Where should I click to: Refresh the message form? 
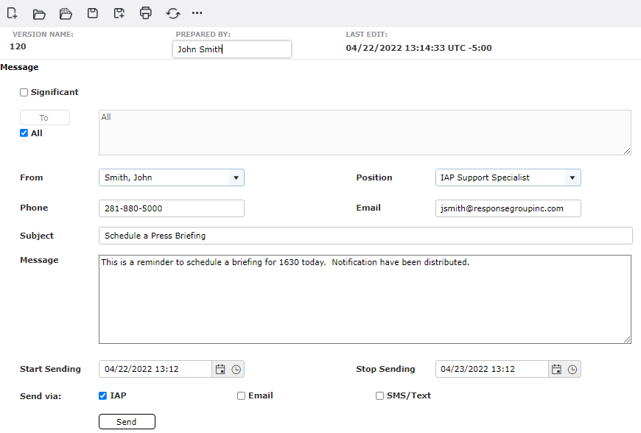(172, 13)
